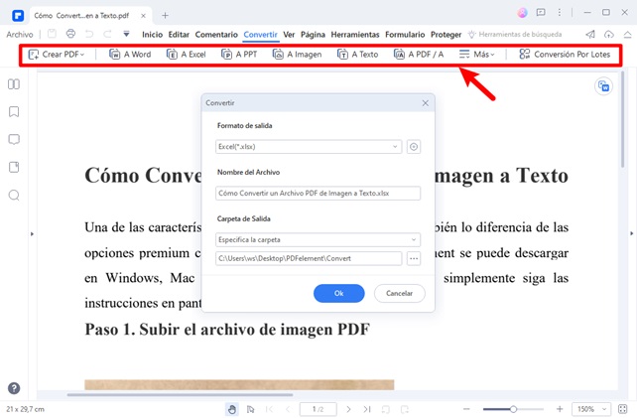Click the output folder path field
Screen dimensions: 637x418
tap(309, 258)
